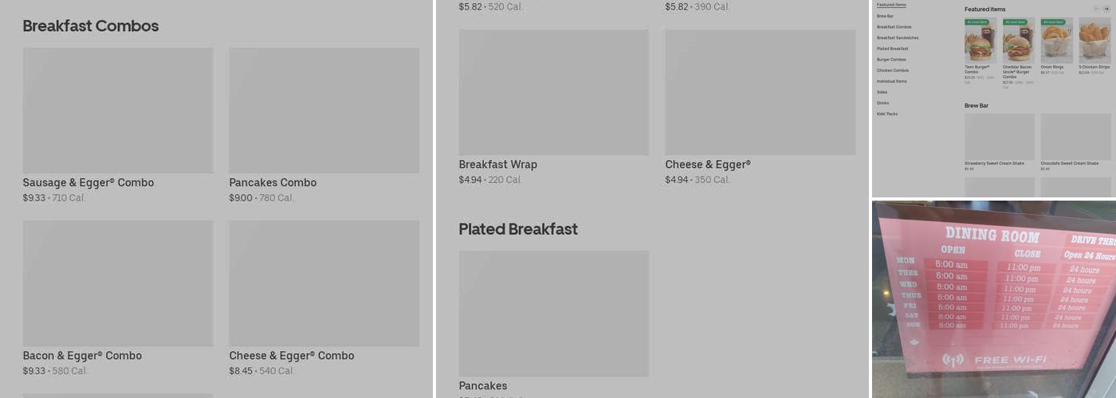Click the Breakfast Wrap image placeholder

pyautogui.click(x=553, y=92)
